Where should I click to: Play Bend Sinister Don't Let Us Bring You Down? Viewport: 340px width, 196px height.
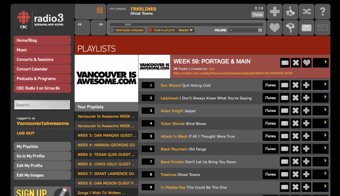(x=320, y=162)
